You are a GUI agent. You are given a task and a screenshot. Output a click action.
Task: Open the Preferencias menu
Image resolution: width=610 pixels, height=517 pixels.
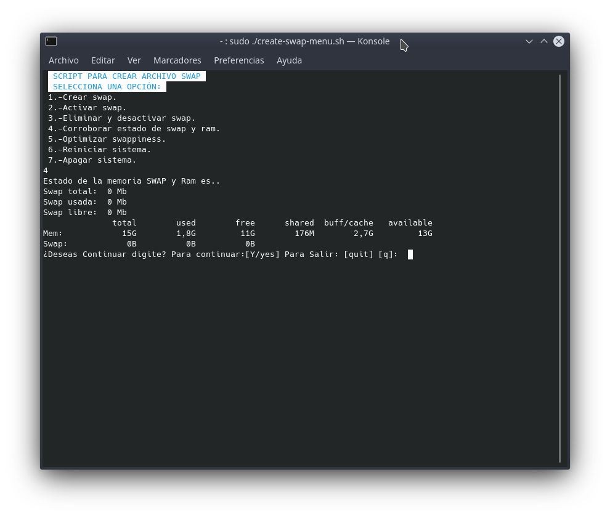coord(239,60)
